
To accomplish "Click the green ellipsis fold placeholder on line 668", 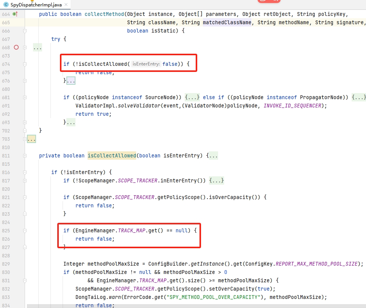I will tap(38, 48).
